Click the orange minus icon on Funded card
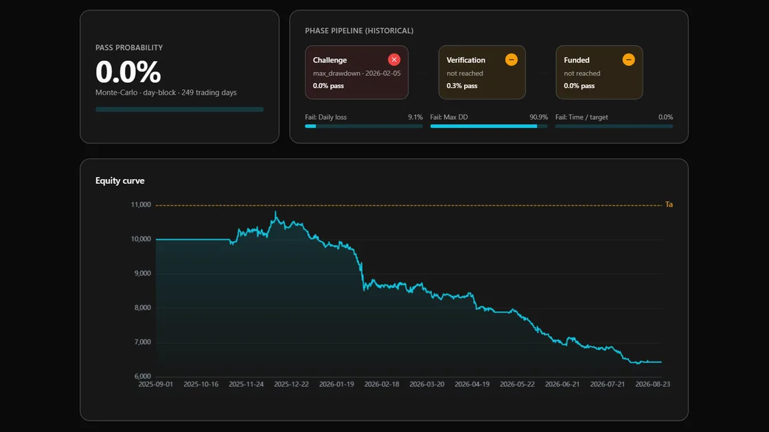The width and height of the screenshot is (769, 432). [628, 60]
